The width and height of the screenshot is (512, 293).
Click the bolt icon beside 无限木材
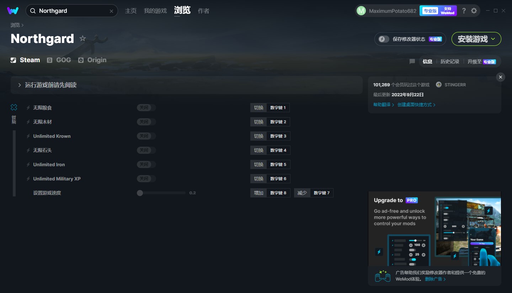[x=28, y=122]
